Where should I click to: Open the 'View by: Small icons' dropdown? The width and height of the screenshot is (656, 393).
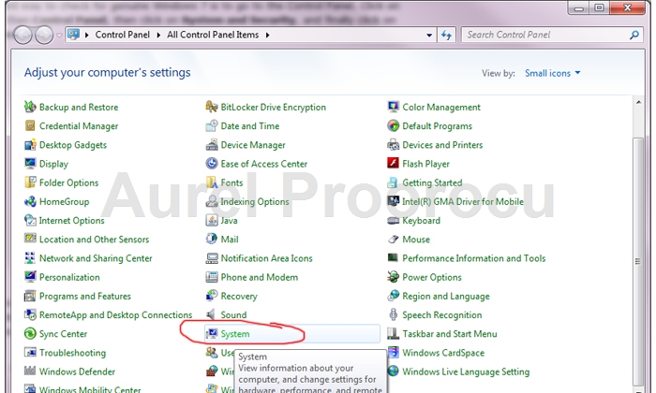pyautogui.click(x=553, y=73)
